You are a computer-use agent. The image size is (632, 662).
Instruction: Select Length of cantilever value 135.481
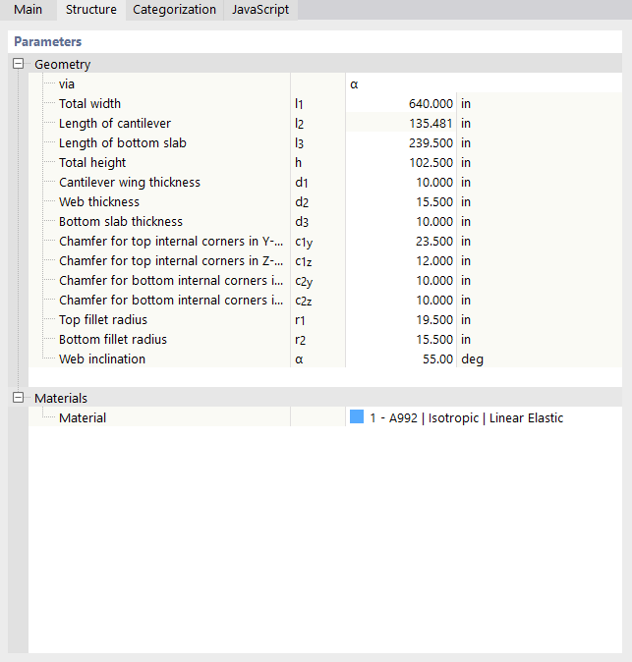[401, 123]
